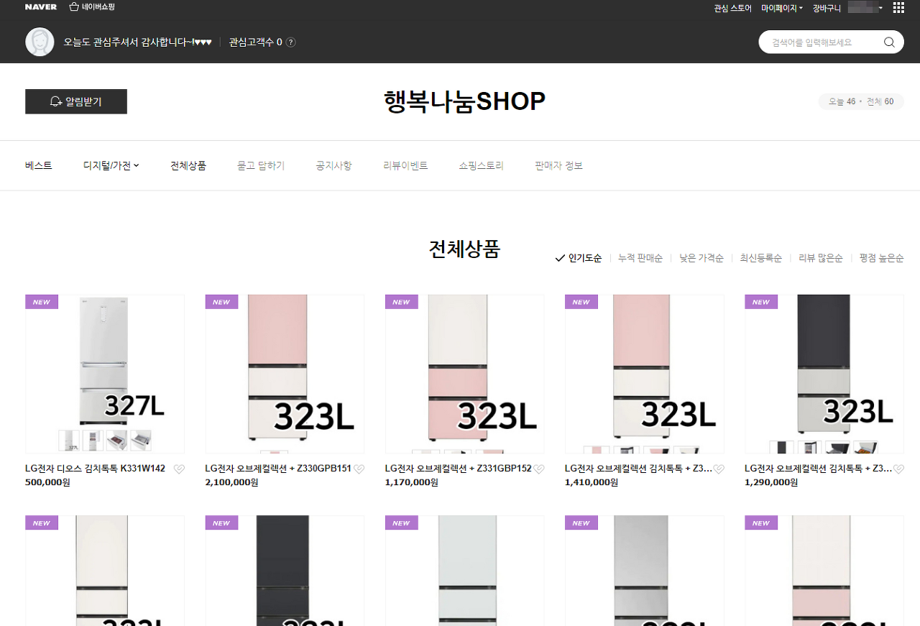Open LG전자 오브제컬렉션 + Z330GPB151 title
Viewport: 920px width, 626px height.
278,469
